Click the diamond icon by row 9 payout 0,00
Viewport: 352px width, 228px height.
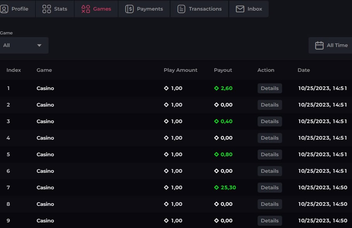coord(216,221)
